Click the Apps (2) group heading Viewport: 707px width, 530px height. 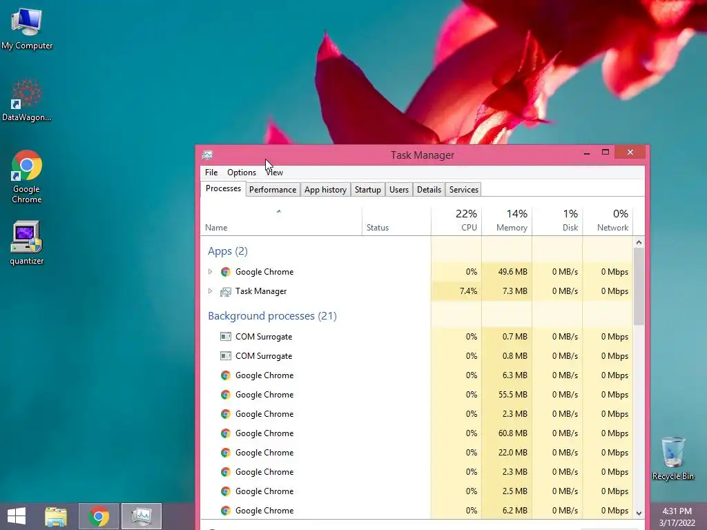[228, 251]
